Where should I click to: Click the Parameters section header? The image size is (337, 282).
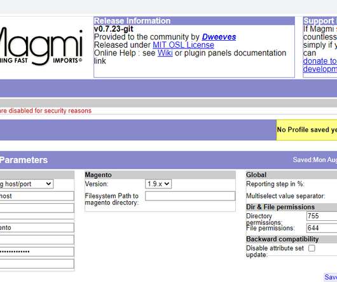click(24, 160)
